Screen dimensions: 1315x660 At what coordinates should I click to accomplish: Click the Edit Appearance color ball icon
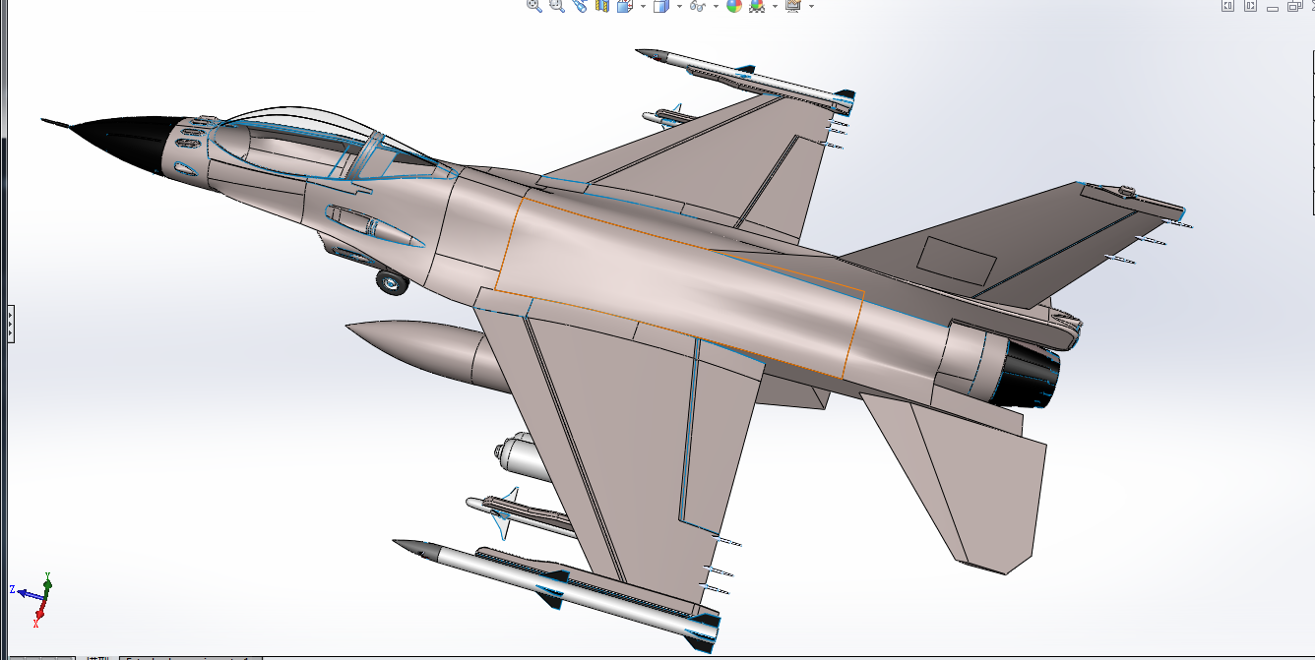pyautogui.click(x=734, y=5)
